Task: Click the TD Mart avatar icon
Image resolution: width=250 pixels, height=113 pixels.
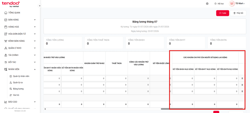Action: click(232, 4)
